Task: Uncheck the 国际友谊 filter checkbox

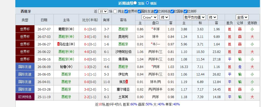Action: click(139, 12)
